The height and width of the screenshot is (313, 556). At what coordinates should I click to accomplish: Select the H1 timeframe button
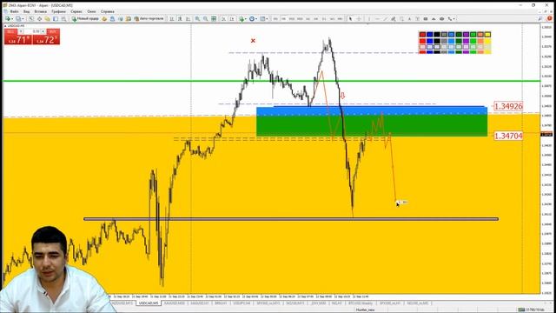(x=308, y=18)
